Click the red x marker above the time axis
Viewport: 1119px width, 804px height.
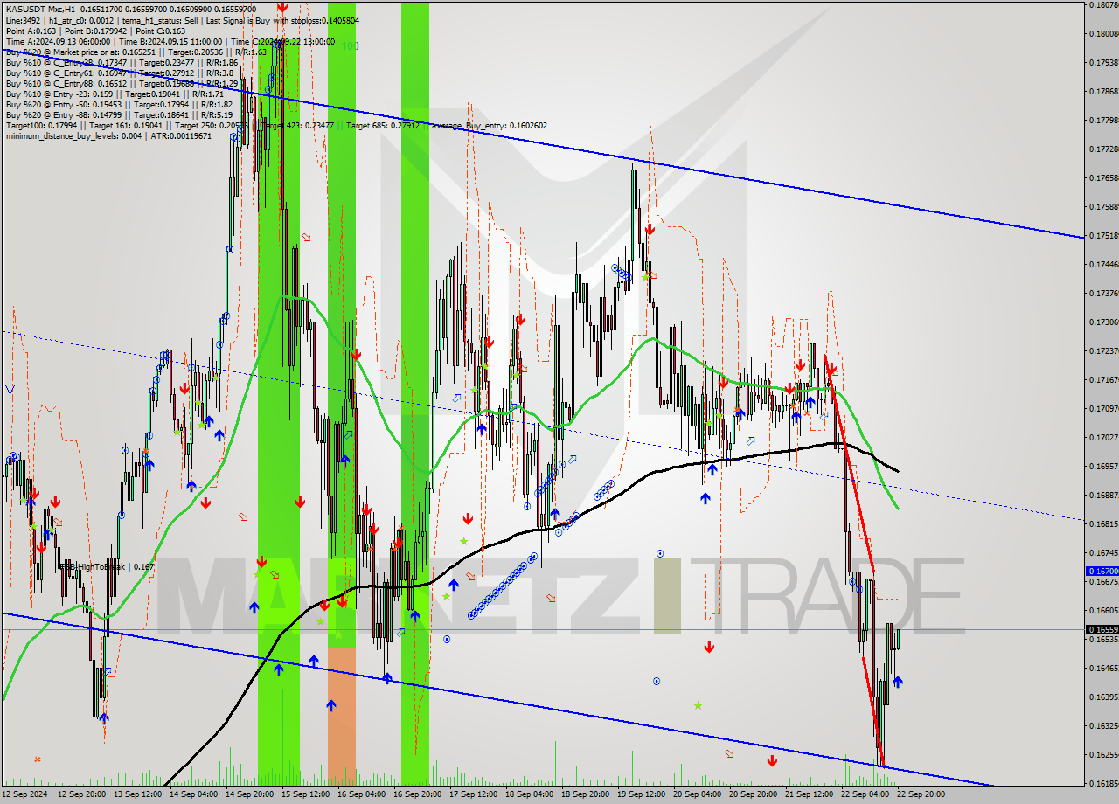(37, 759)
